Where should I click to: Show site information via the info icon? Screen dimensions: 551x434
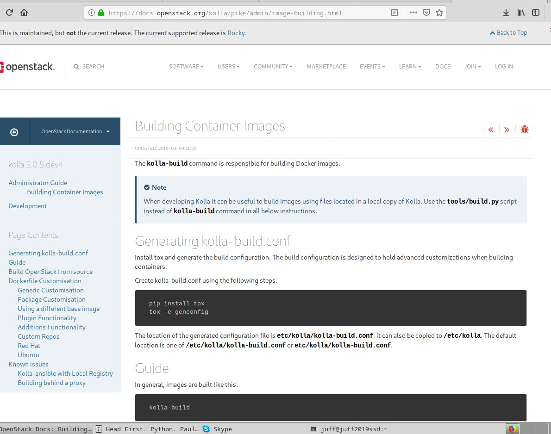[92, 12]
